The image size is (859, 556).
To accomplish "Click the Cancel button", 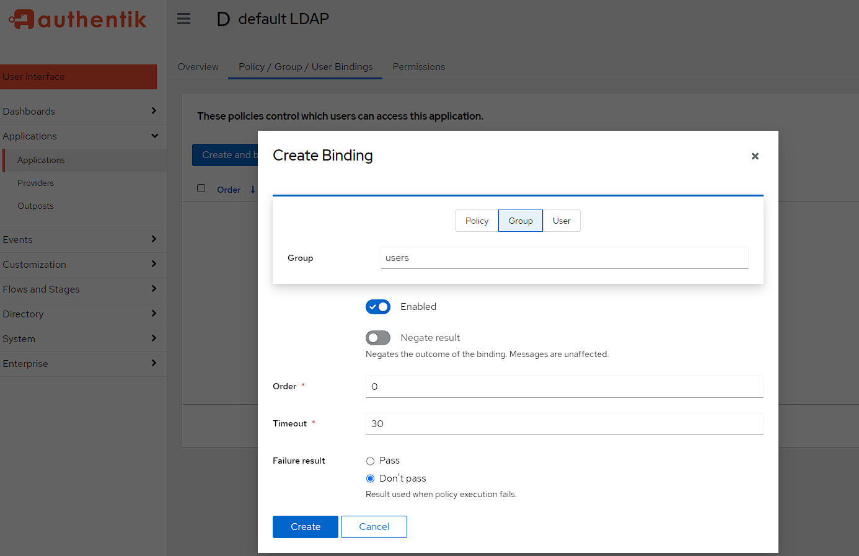I will [x=374, y=527].
